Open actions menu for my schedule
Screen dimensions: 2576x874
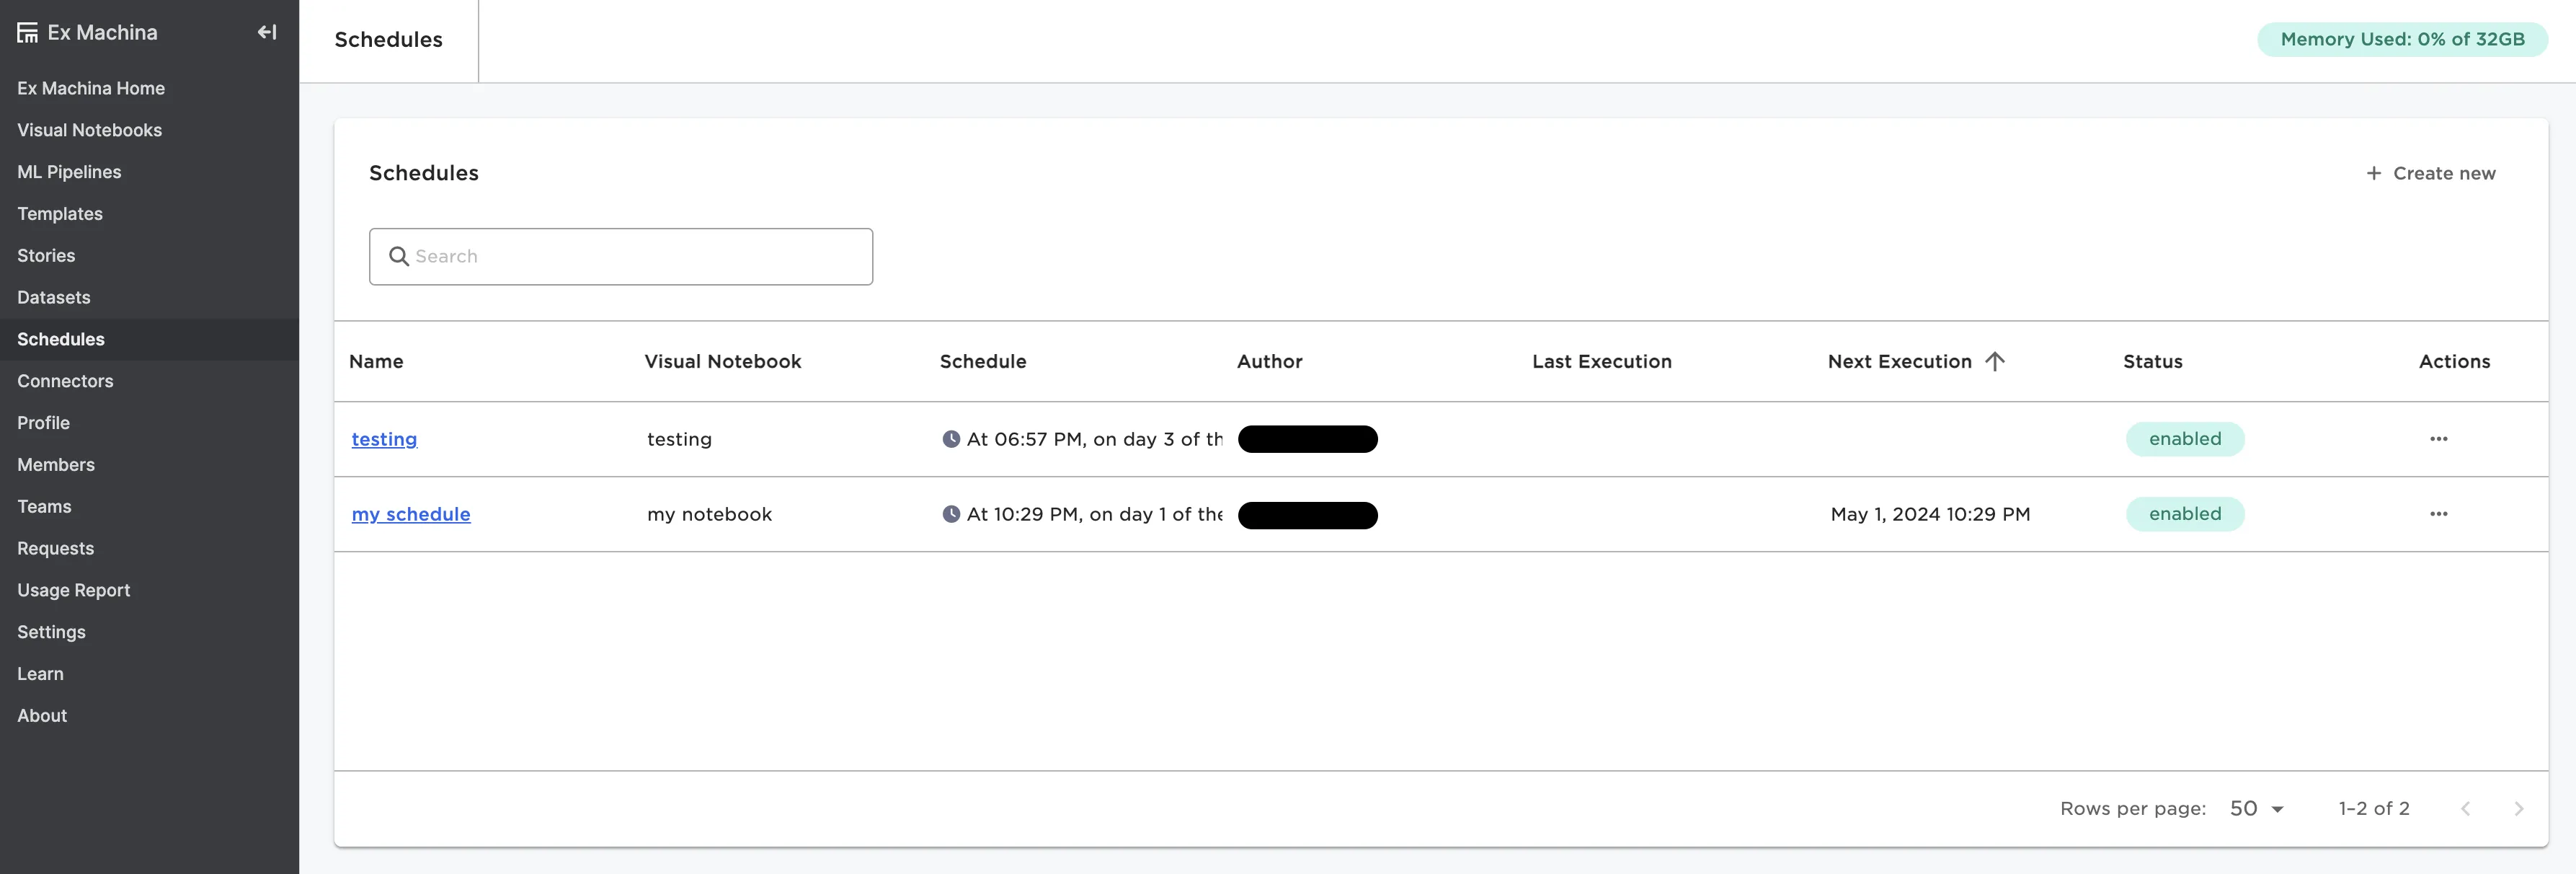point(2438,514)
